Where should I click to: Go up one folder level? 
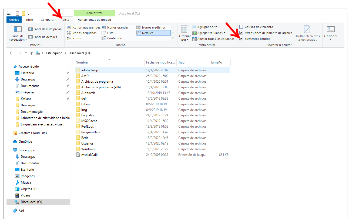tap(32, 53)
